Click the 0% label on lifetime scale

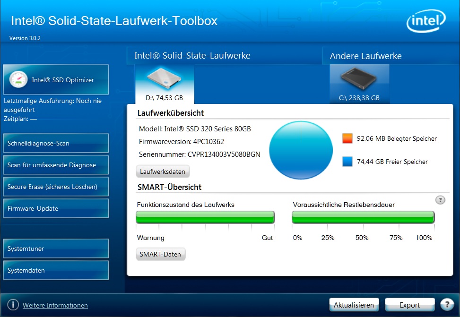click(297, 238)
